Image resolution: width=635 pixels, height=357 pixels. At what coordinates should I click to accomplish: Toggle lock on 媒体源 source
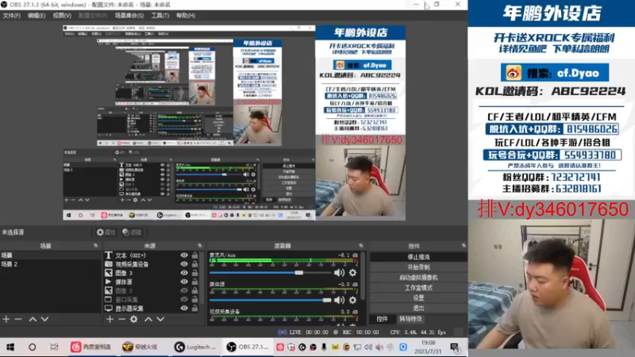click(x=194, y=282)
